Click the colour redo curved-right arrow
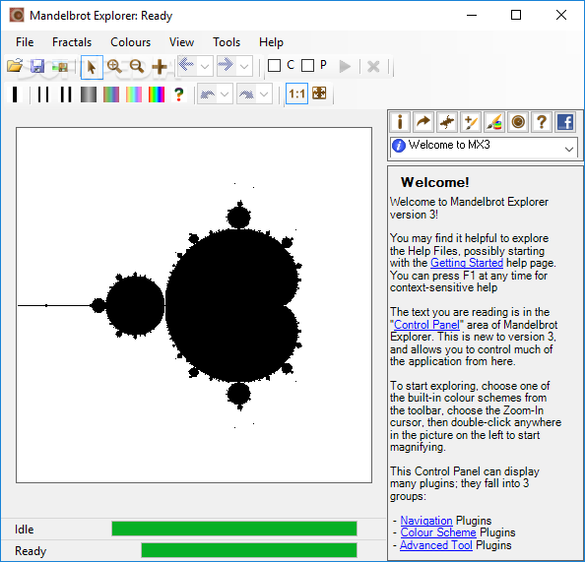585x562 pixels. point(246,94)
